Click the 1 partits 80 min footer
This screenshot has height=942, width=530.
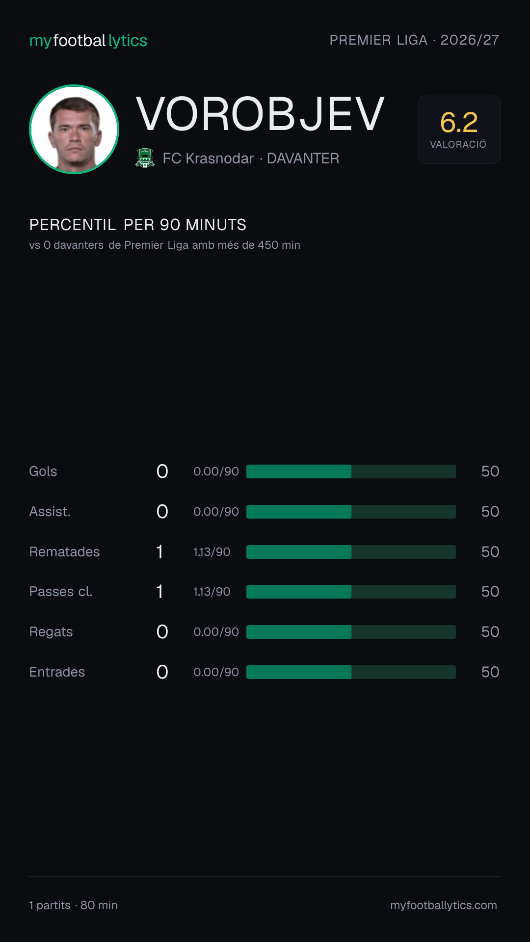coord(73,905)
